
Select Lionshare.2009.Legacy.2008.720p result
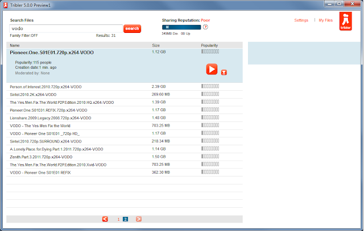point(125,118)
